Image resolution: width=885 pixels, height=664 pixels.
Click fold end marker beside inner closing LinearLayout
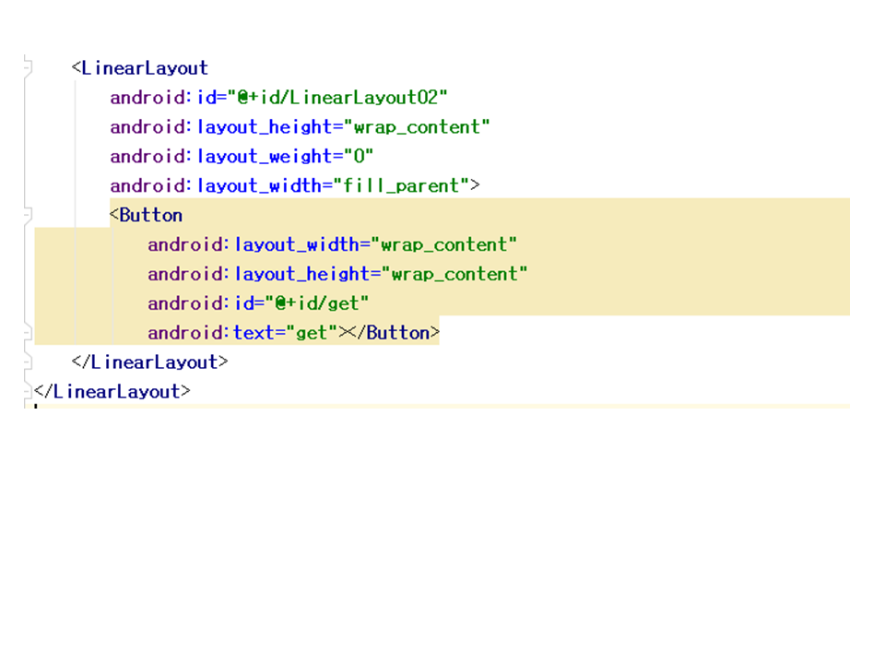[29, 362]
